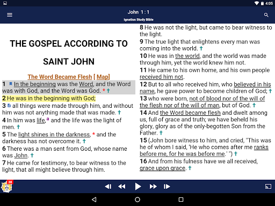Skip to next chapter audio button

(x=167, y=187)
